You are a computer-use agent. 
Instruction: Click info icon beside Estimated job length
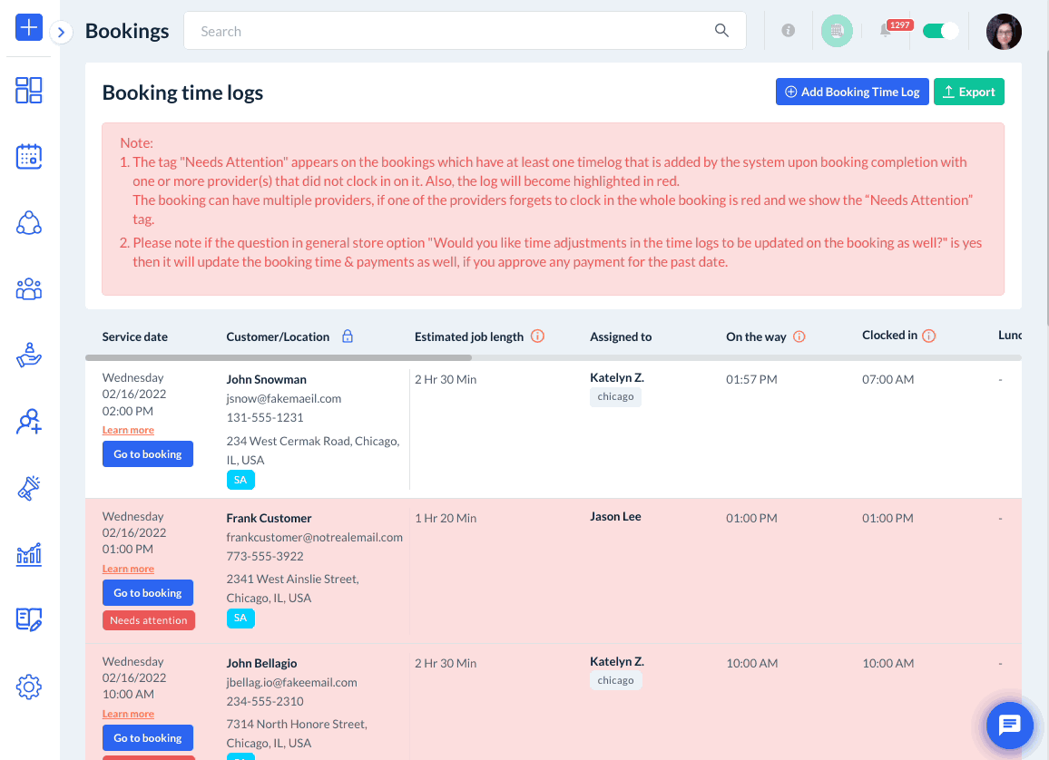click(537, 336)
